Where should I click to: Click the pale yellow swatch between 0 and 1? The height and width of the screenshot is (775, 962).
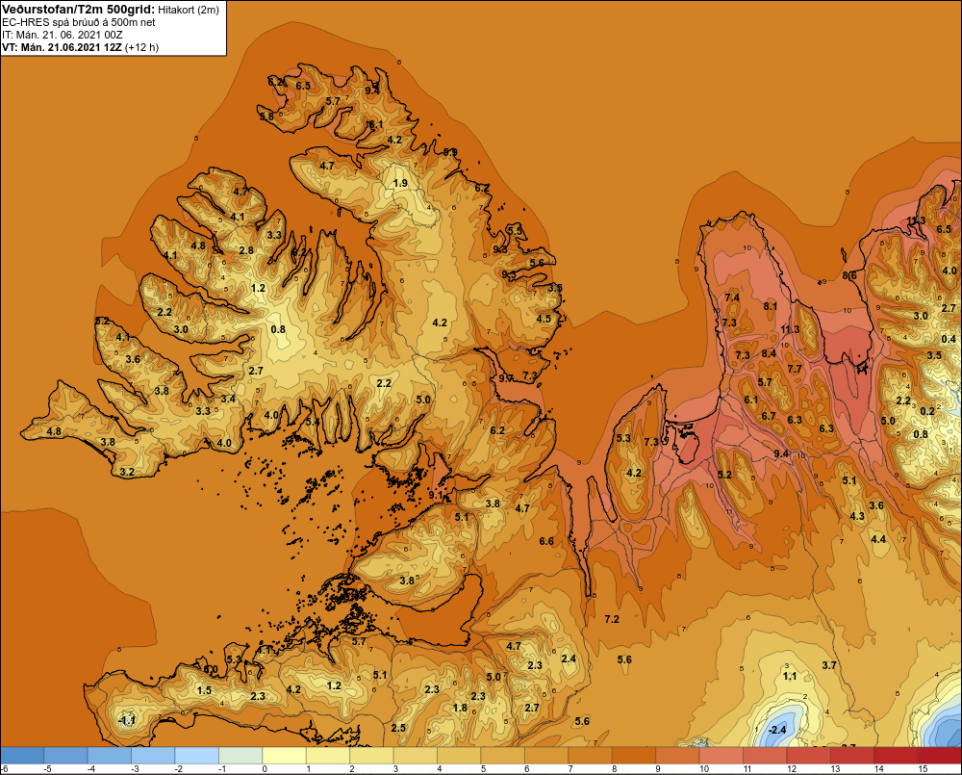point(284,755)
